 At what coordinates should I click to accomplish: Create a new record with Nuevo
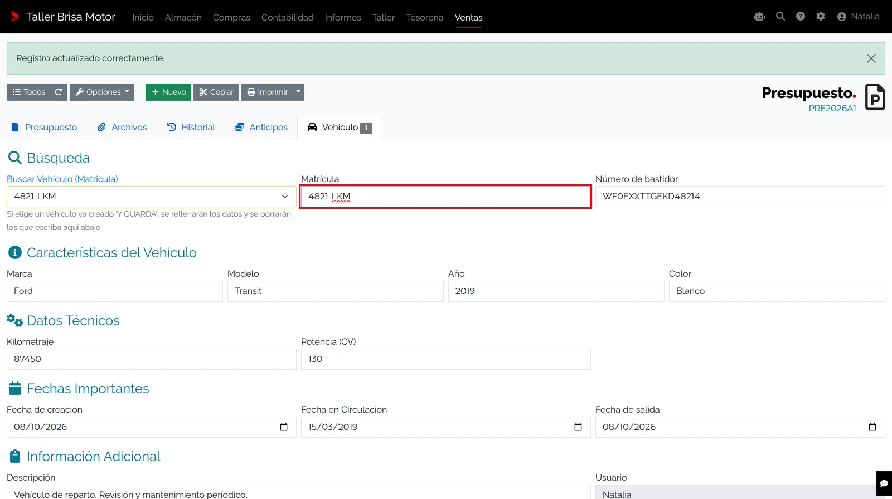168,92
